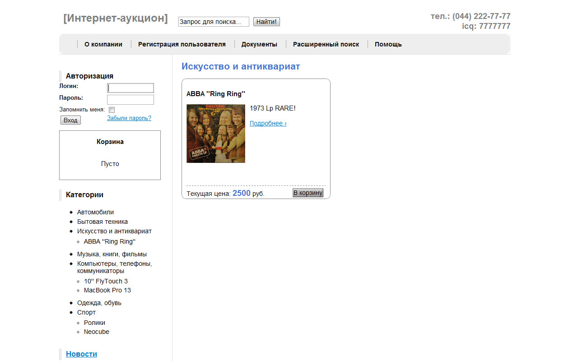Viewport: 578px width, 361px height.
Task: Click the ABBA "Ring Ring" card title
Action: 216,94
